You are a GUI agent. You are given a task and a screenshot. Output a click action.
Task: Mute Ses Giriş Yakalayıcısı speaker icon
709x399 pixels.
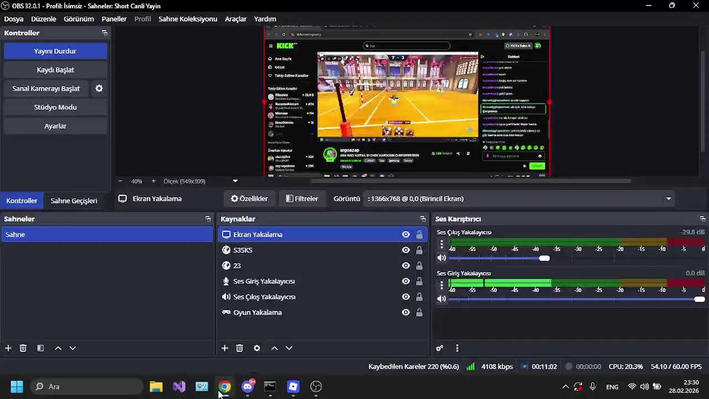441,299
